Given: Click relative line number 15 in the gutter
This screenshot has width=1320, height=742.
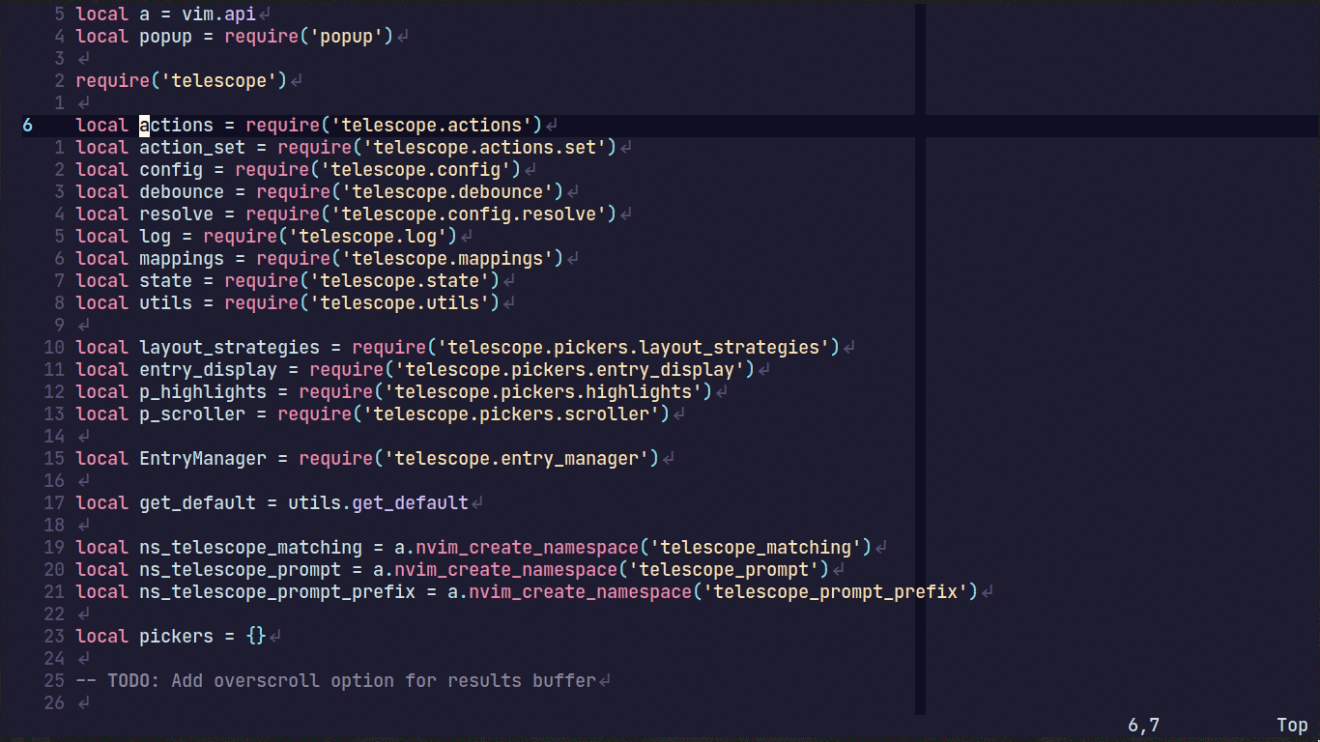Looking at the screenshot, I should (x=54, y=459).
